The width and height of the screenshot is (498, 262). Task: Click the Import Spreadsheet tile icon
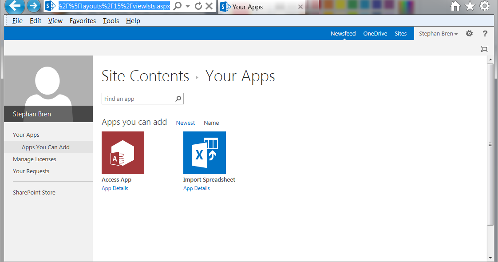[x=205, y=153]
